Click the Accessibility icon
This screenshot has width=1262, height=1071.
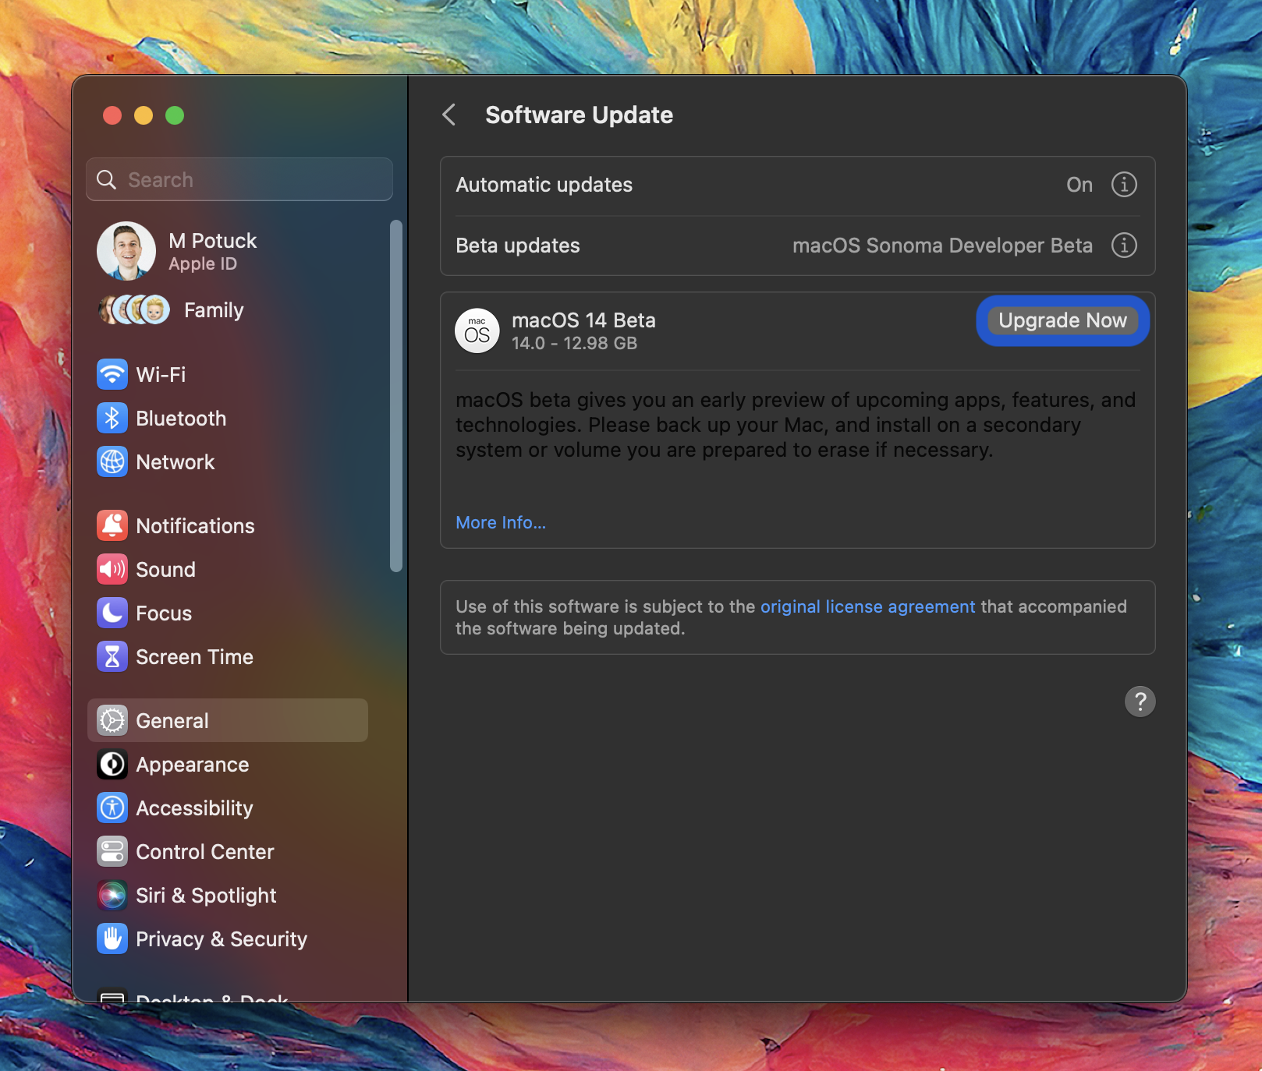tap(112, 808)
